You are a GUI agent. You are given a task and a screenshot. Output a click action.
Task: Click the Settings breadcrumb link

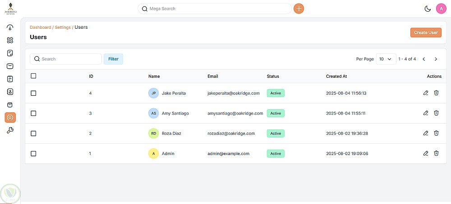click(63, 27)
